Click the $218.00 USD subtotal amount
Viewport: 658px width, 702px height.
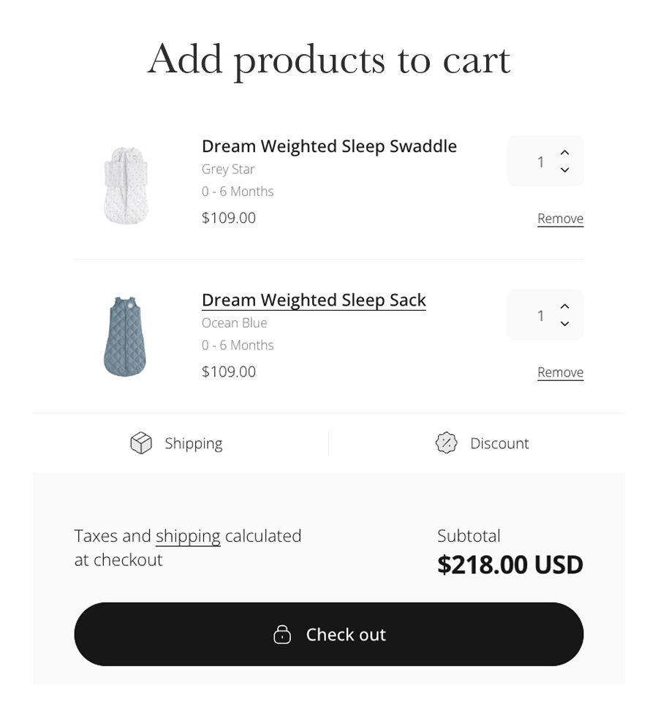click(x=510, y=565)
